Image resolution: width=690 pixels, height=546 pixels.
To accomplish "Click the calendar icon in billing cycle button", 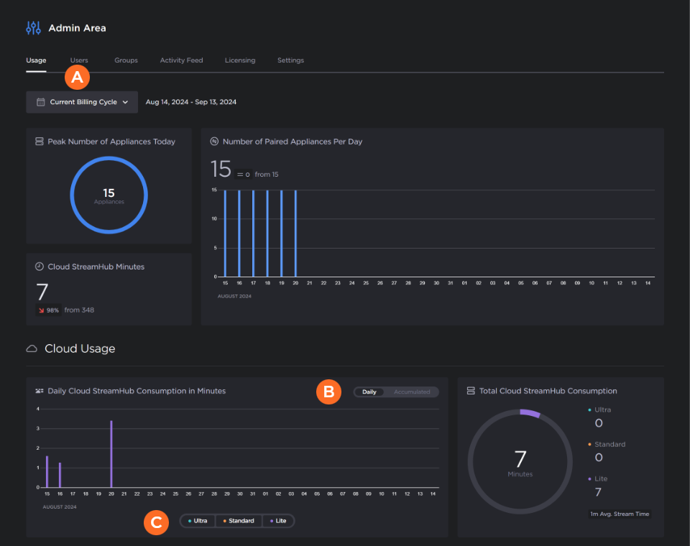I will pos(41,102).
